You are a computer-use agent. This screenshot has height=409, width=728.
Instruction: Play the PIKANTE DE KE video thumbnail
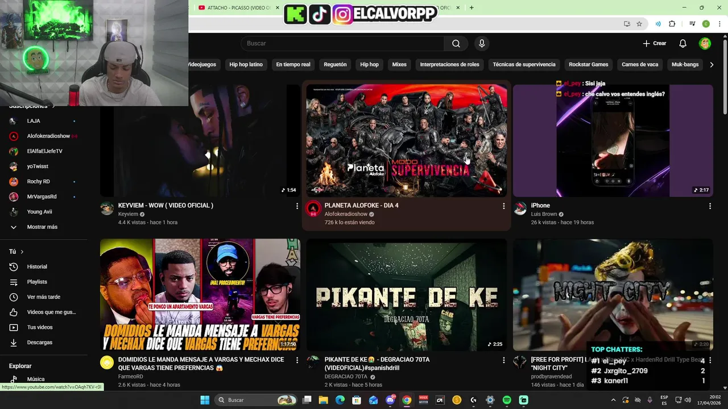click(406, 294)
